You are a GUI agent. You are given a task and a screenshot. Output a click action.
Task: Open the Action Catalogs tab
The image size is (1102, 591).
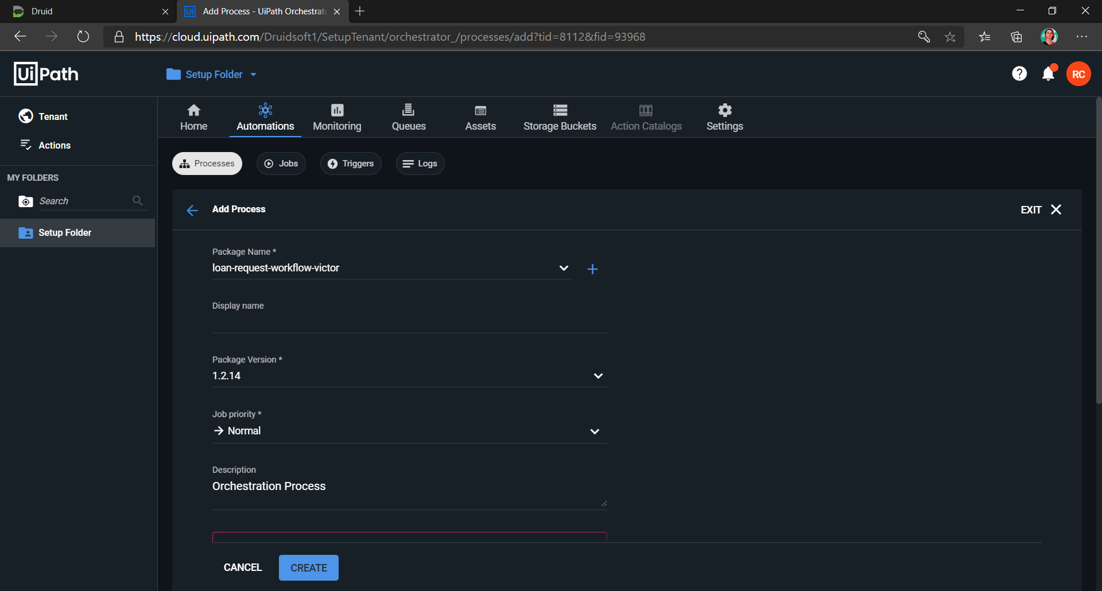[x=646, y=118]
